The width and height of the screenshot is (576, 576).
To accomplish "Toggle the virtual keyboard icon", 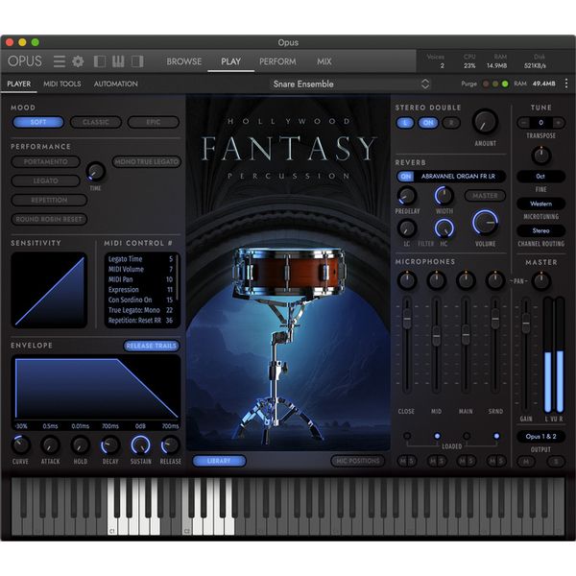I will pos(118,61).
